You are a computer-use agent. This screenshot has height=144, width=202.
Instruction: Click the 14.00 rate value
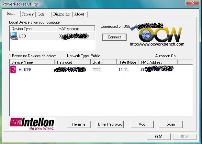[x=123, y=70]
